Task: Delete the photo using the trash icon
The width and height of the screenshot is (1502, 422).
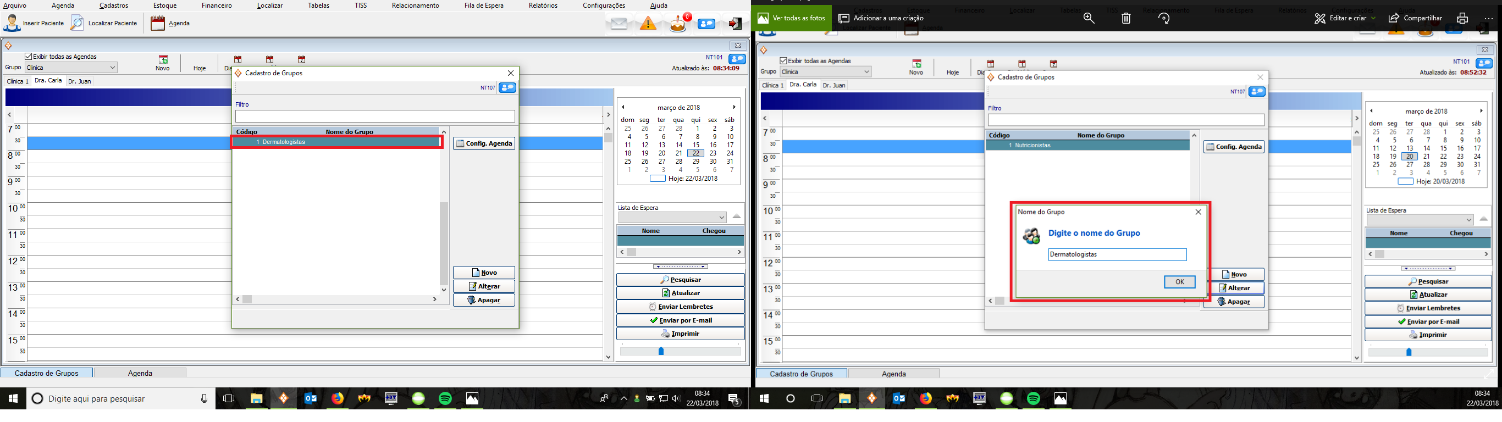Action: coord(1126,19)
